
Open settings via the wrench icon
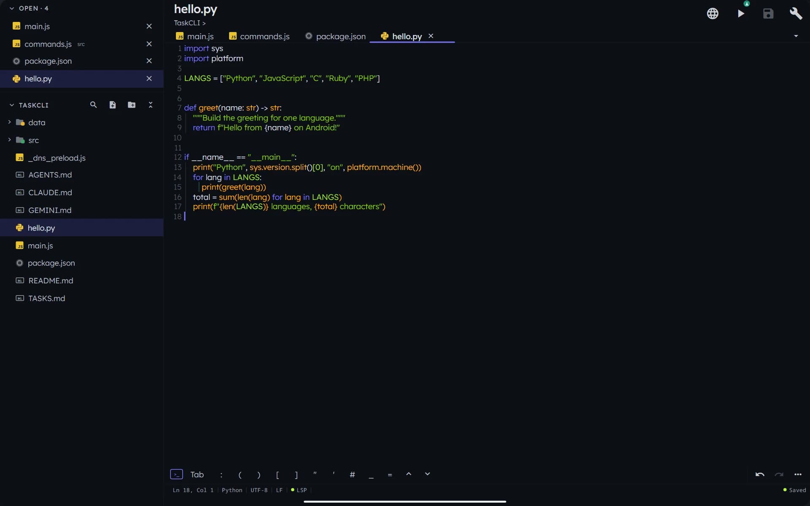pyautogui.click(x=796, y=13)
